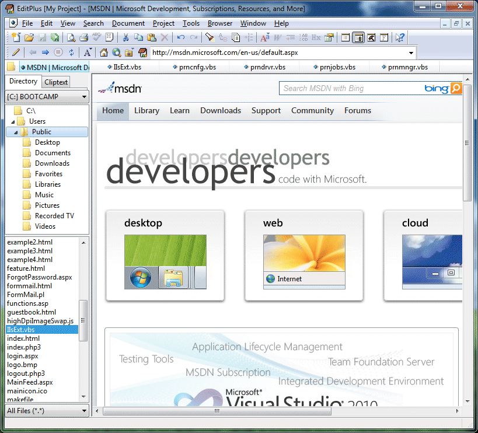Viewport: 478px width, 433px height.
Task: Open the [C:] BOOTCAMP drive dropdown
Action: (x=85, y=97)
